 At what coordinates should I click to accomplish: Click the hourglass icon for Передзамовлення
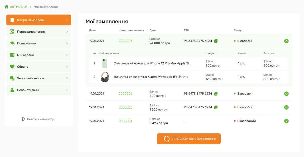pos(12,32)
